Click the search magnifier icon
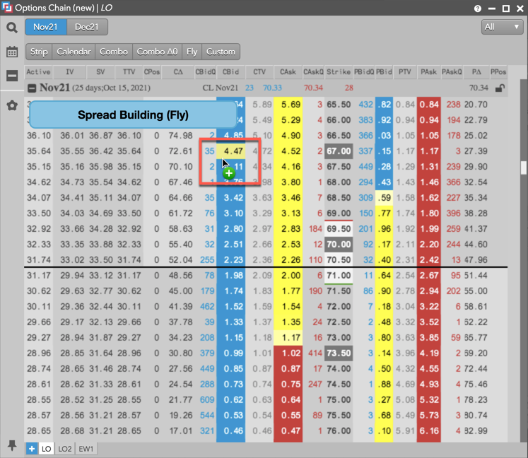 (x=12, y=28)
